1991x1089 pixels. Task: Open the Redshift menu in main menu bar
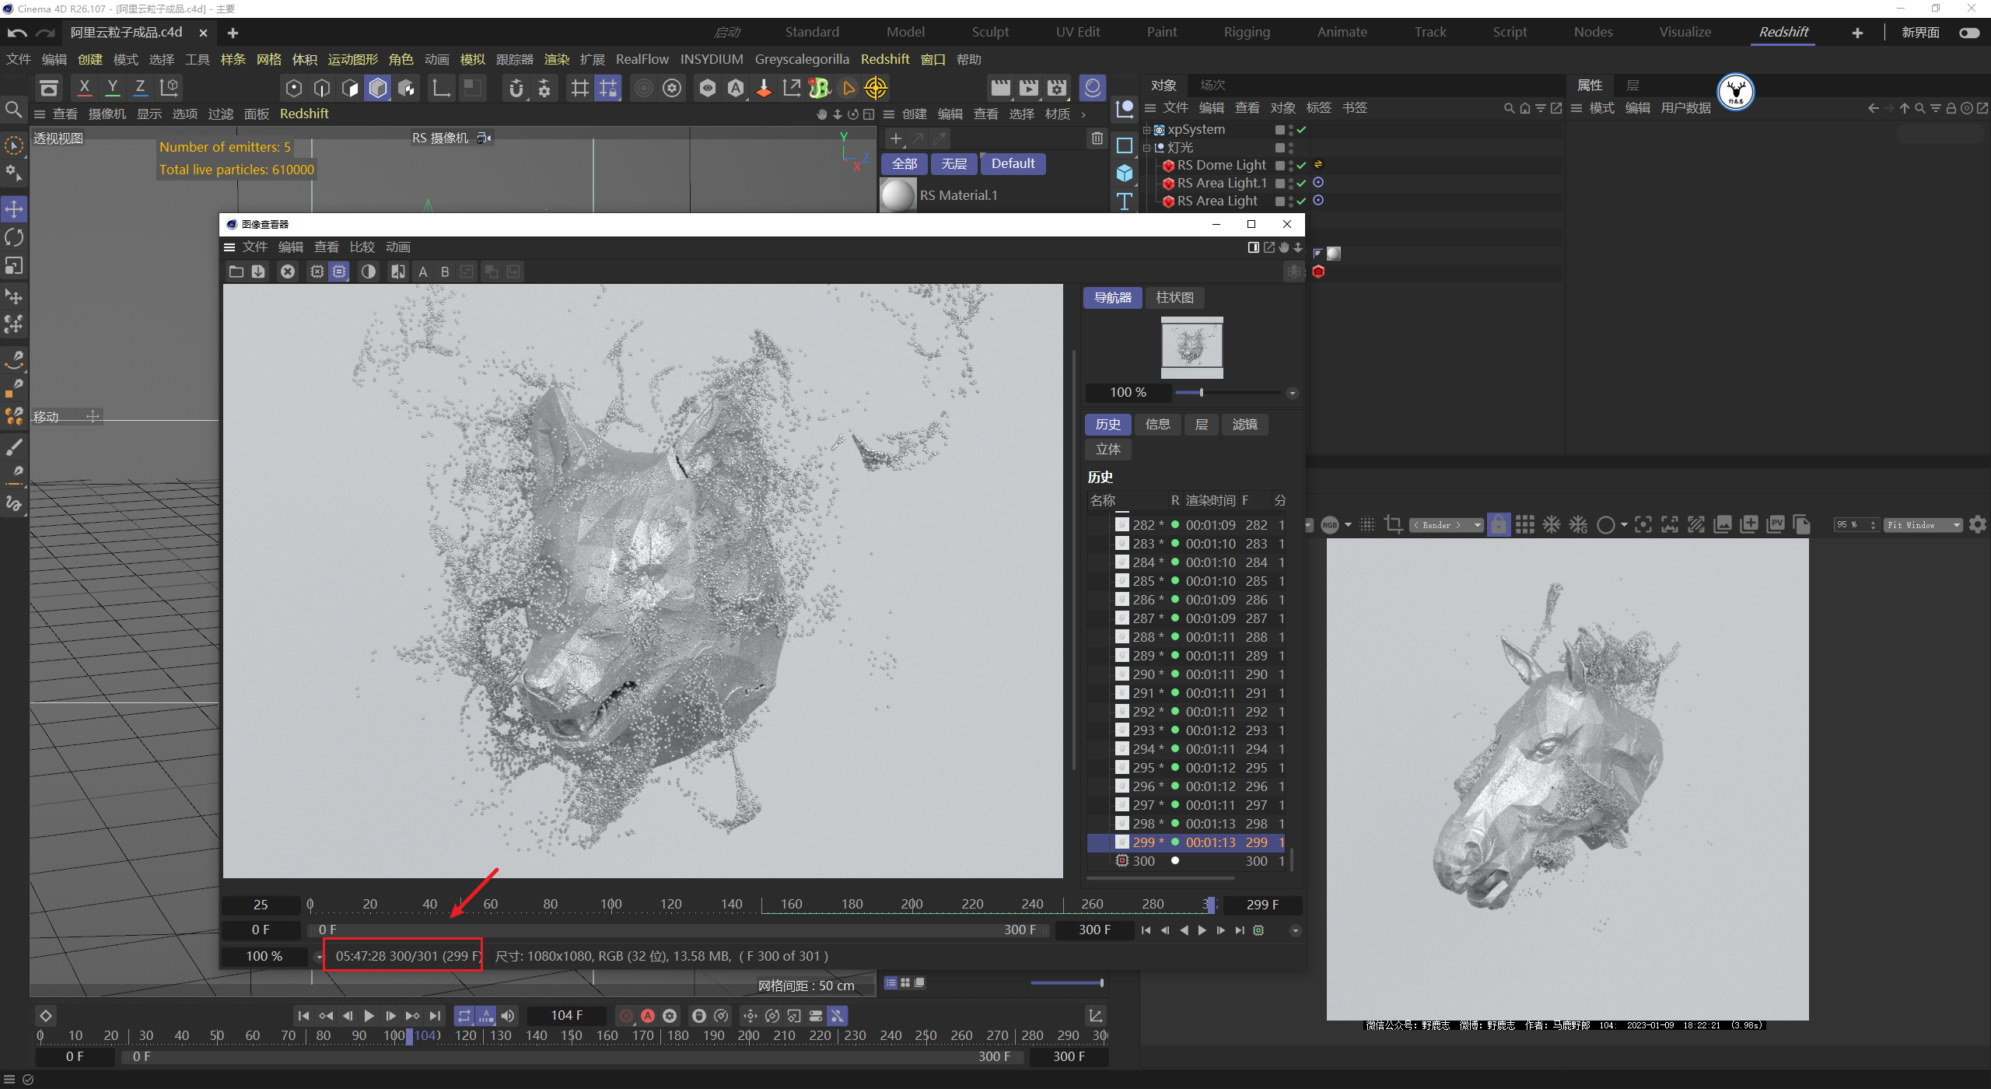[884, 59]
